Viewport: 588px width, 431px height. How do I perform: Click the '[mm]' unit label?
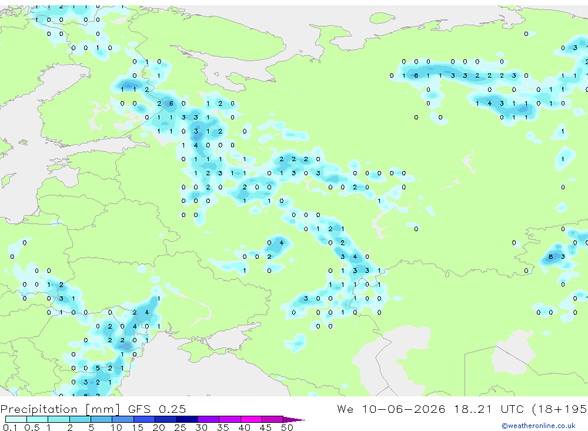coord(102,409)
